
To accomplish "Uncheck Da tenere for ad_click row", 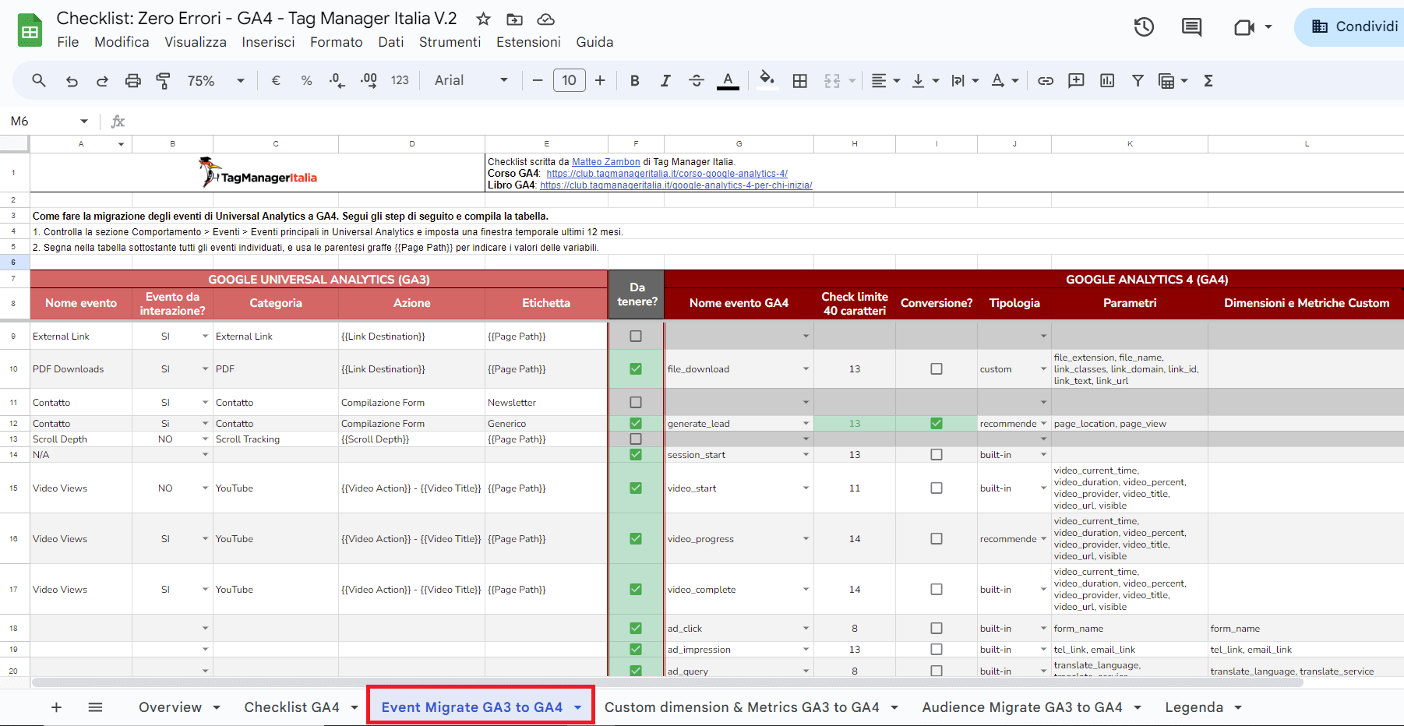I will click(636, 629).
